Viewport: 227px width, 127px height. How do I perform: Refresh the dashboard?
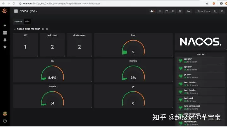click(x=222, y=11)
